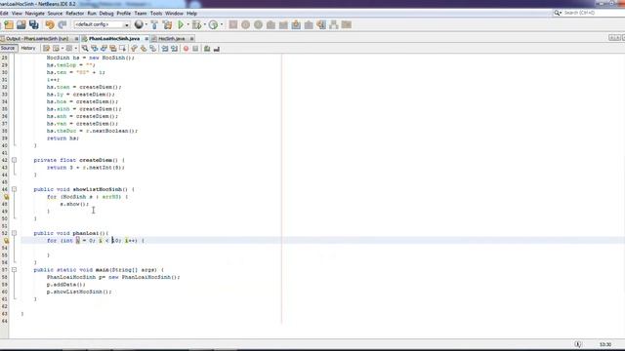Click editor Forward navigation icon

coord(69,49)
